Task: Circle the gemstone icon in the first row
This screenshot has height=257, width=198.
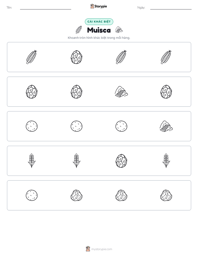Action: [77, 57]
